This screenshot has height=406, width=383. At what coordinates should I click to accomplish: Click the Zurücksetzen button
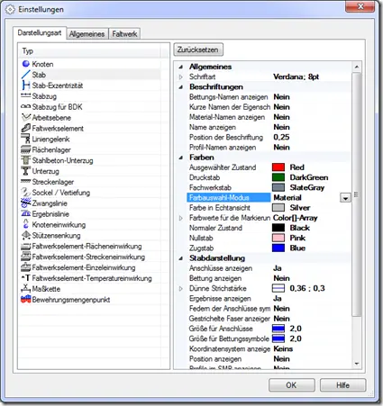click(198, 50)
